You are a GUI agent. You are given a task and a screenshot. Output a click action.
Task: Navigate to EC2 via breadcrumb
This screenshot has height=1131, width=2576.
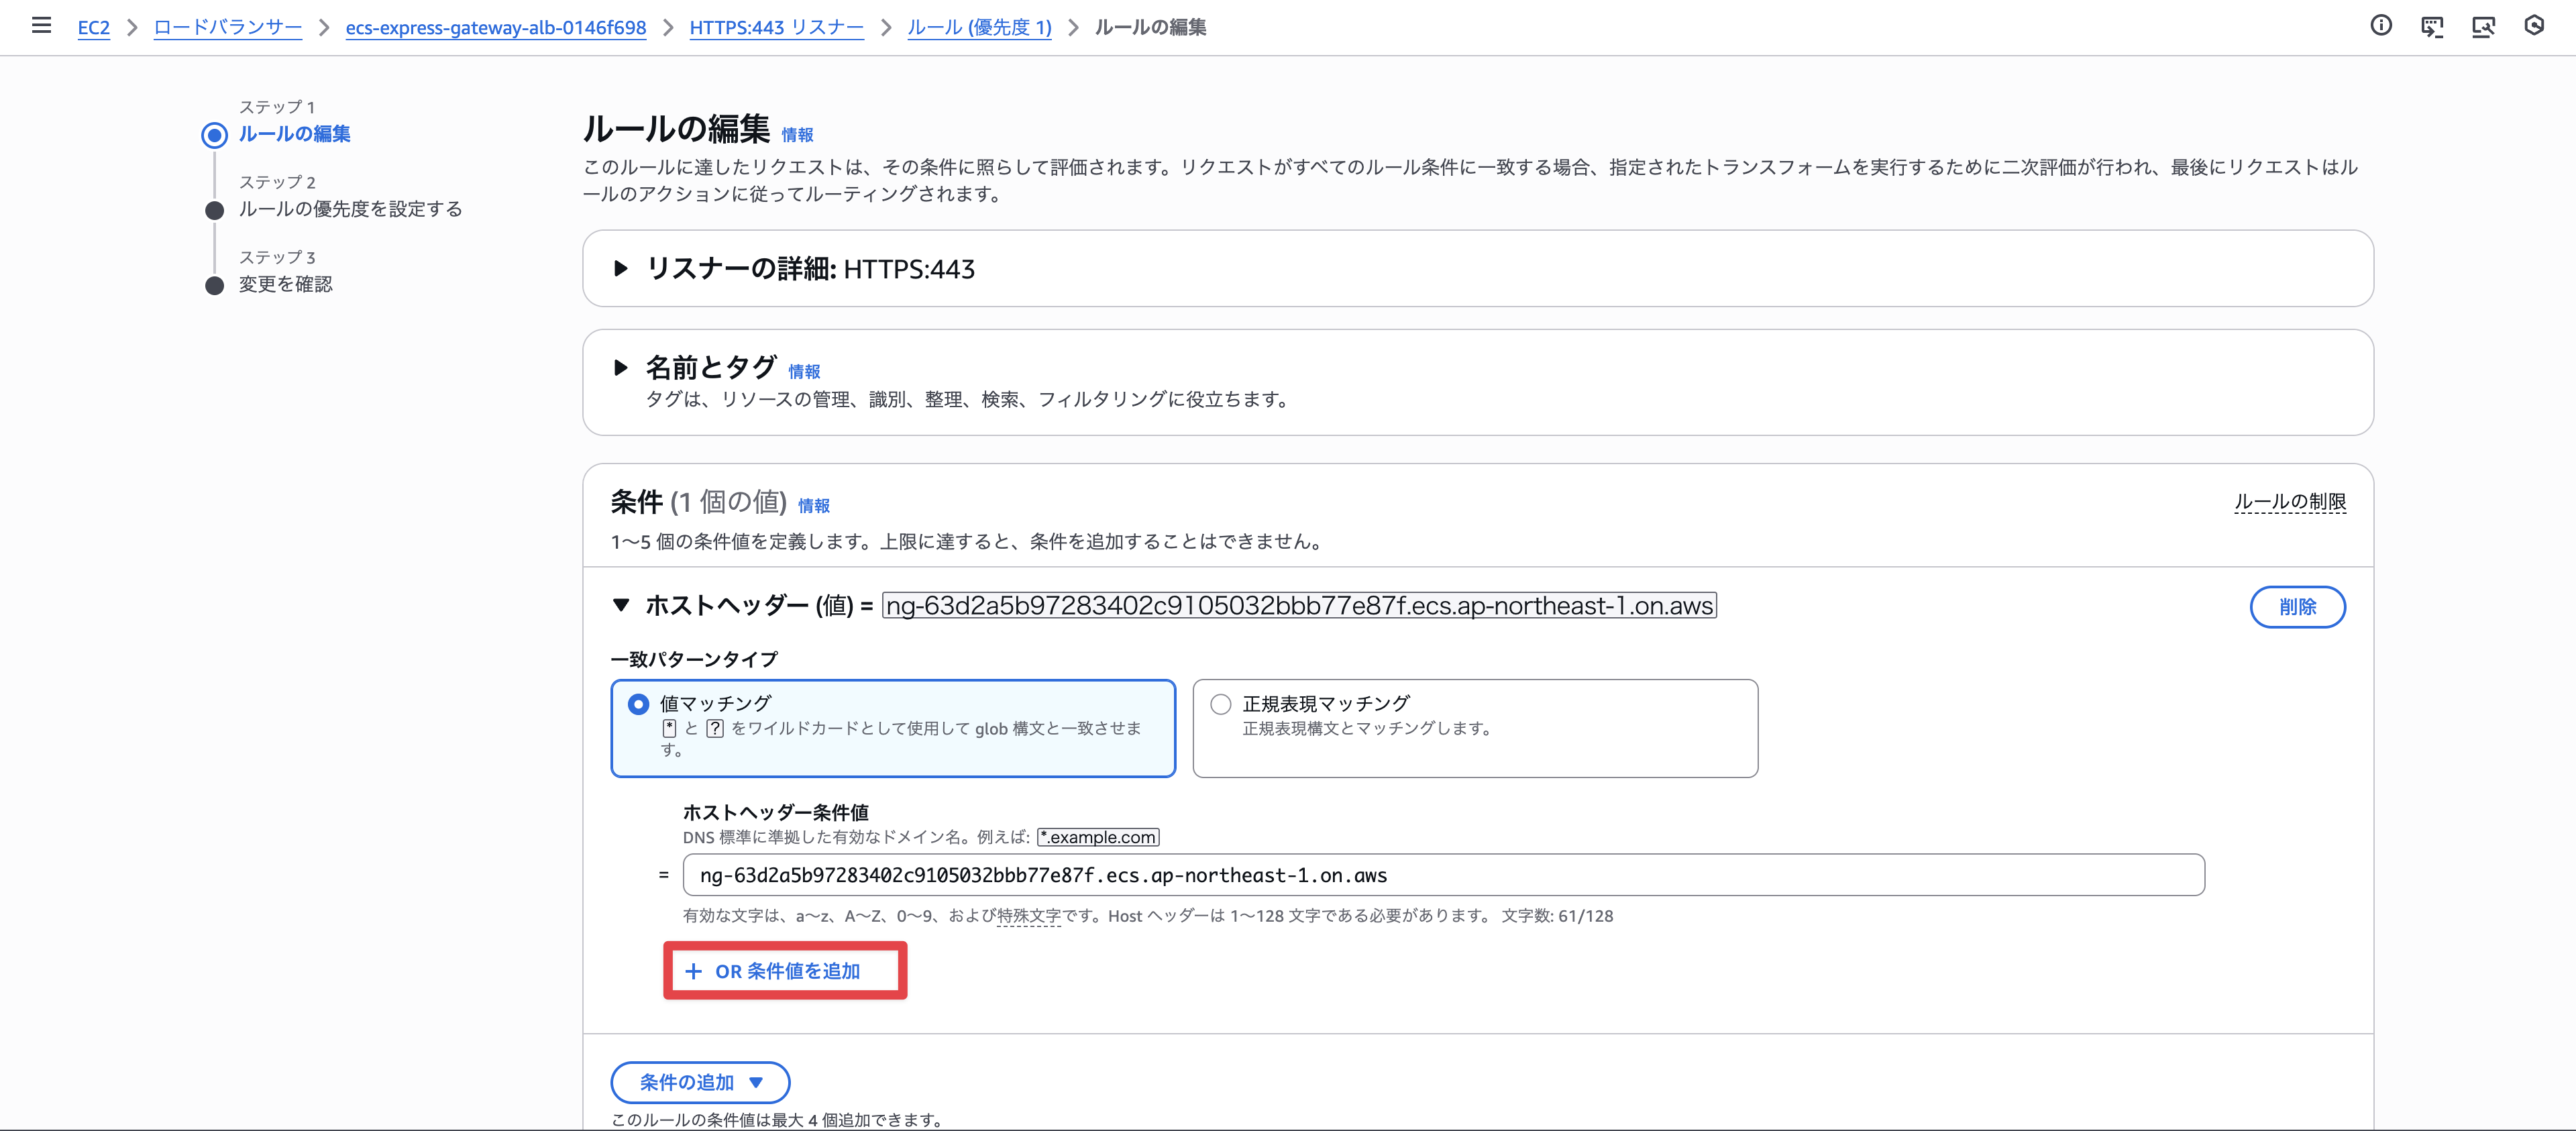click(94, 28)
